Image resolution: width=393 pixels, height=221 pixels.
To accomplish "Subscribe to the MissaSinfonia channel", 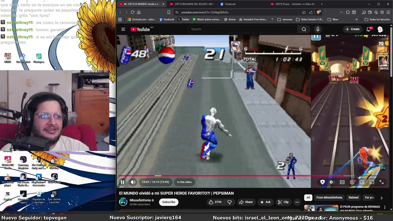I will point(169,202).
